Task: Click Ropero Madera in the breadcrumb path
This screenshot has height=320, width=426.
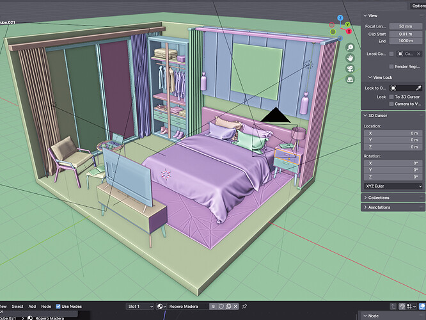Action: 49,318
